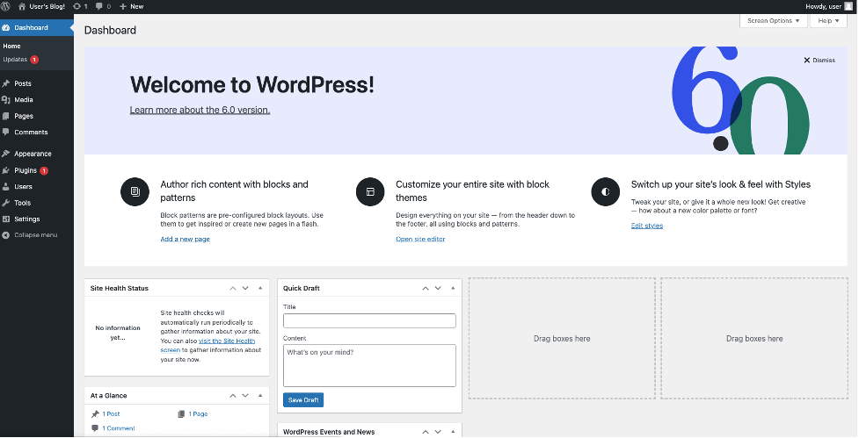Image resolution: width=859 pixels, height=438 pixels.
Task: Go to Pages menu
Action: tap(24, 116)
